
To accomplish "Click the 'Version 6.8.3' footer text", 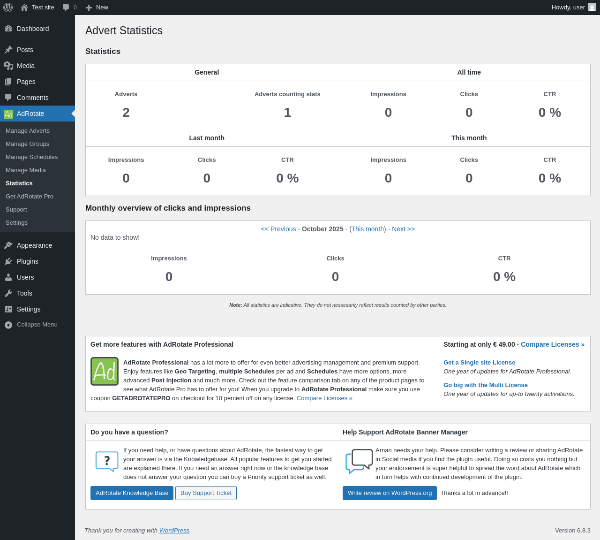I will pyautogui.click(x=573, y=531).
